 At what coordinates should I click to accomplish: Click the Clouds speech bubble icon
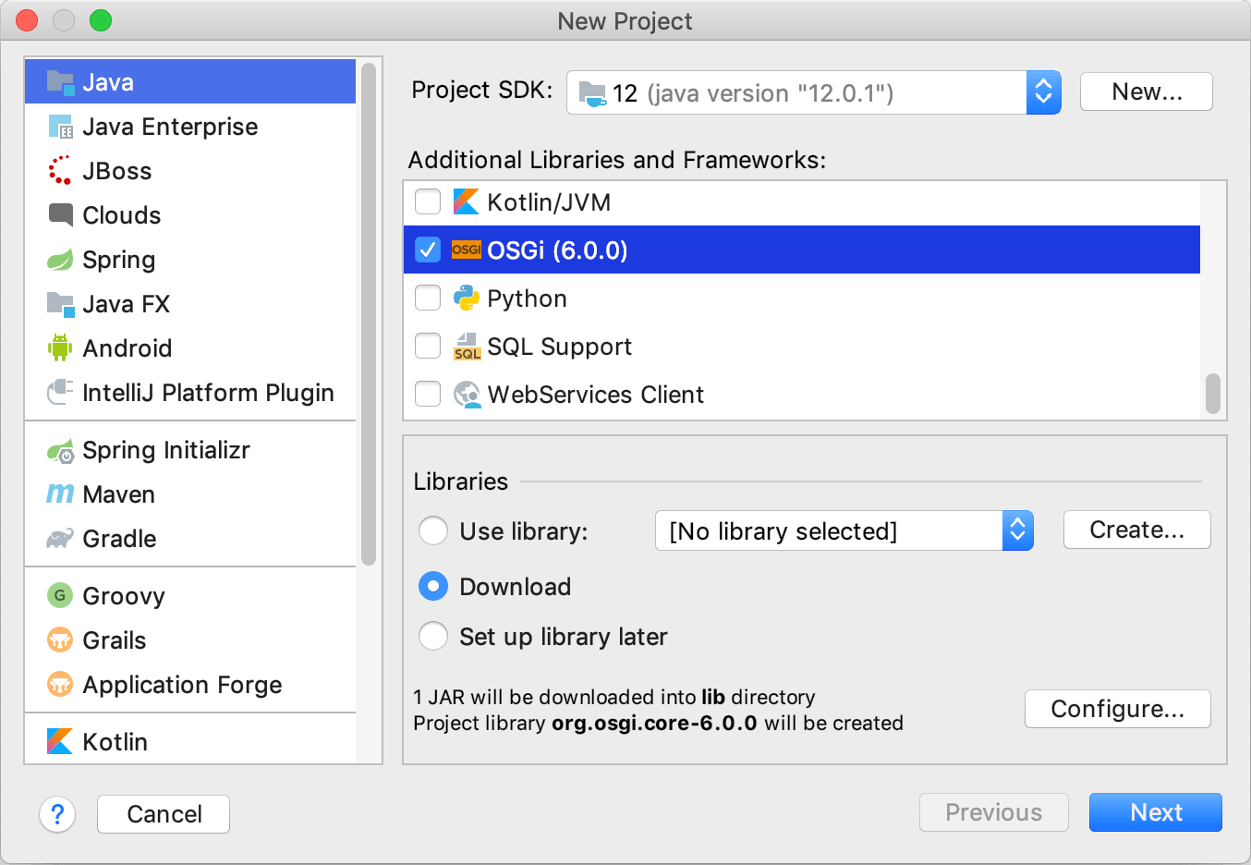pos(60,214)
